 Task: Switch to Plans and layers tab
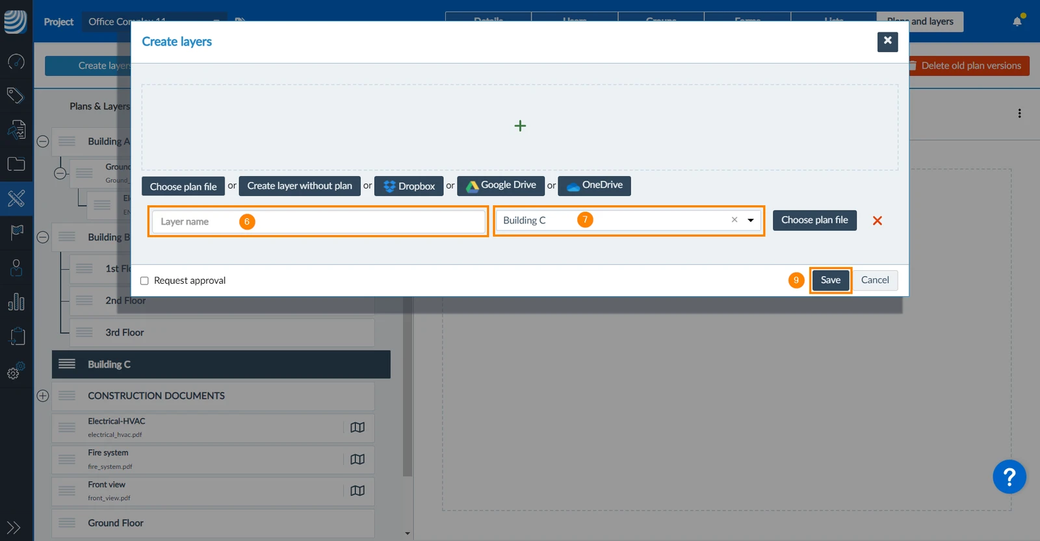920,21
